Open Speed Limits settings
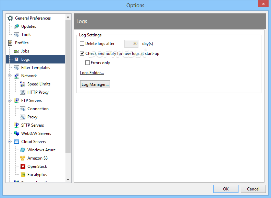271x198 pixels. 39,84
